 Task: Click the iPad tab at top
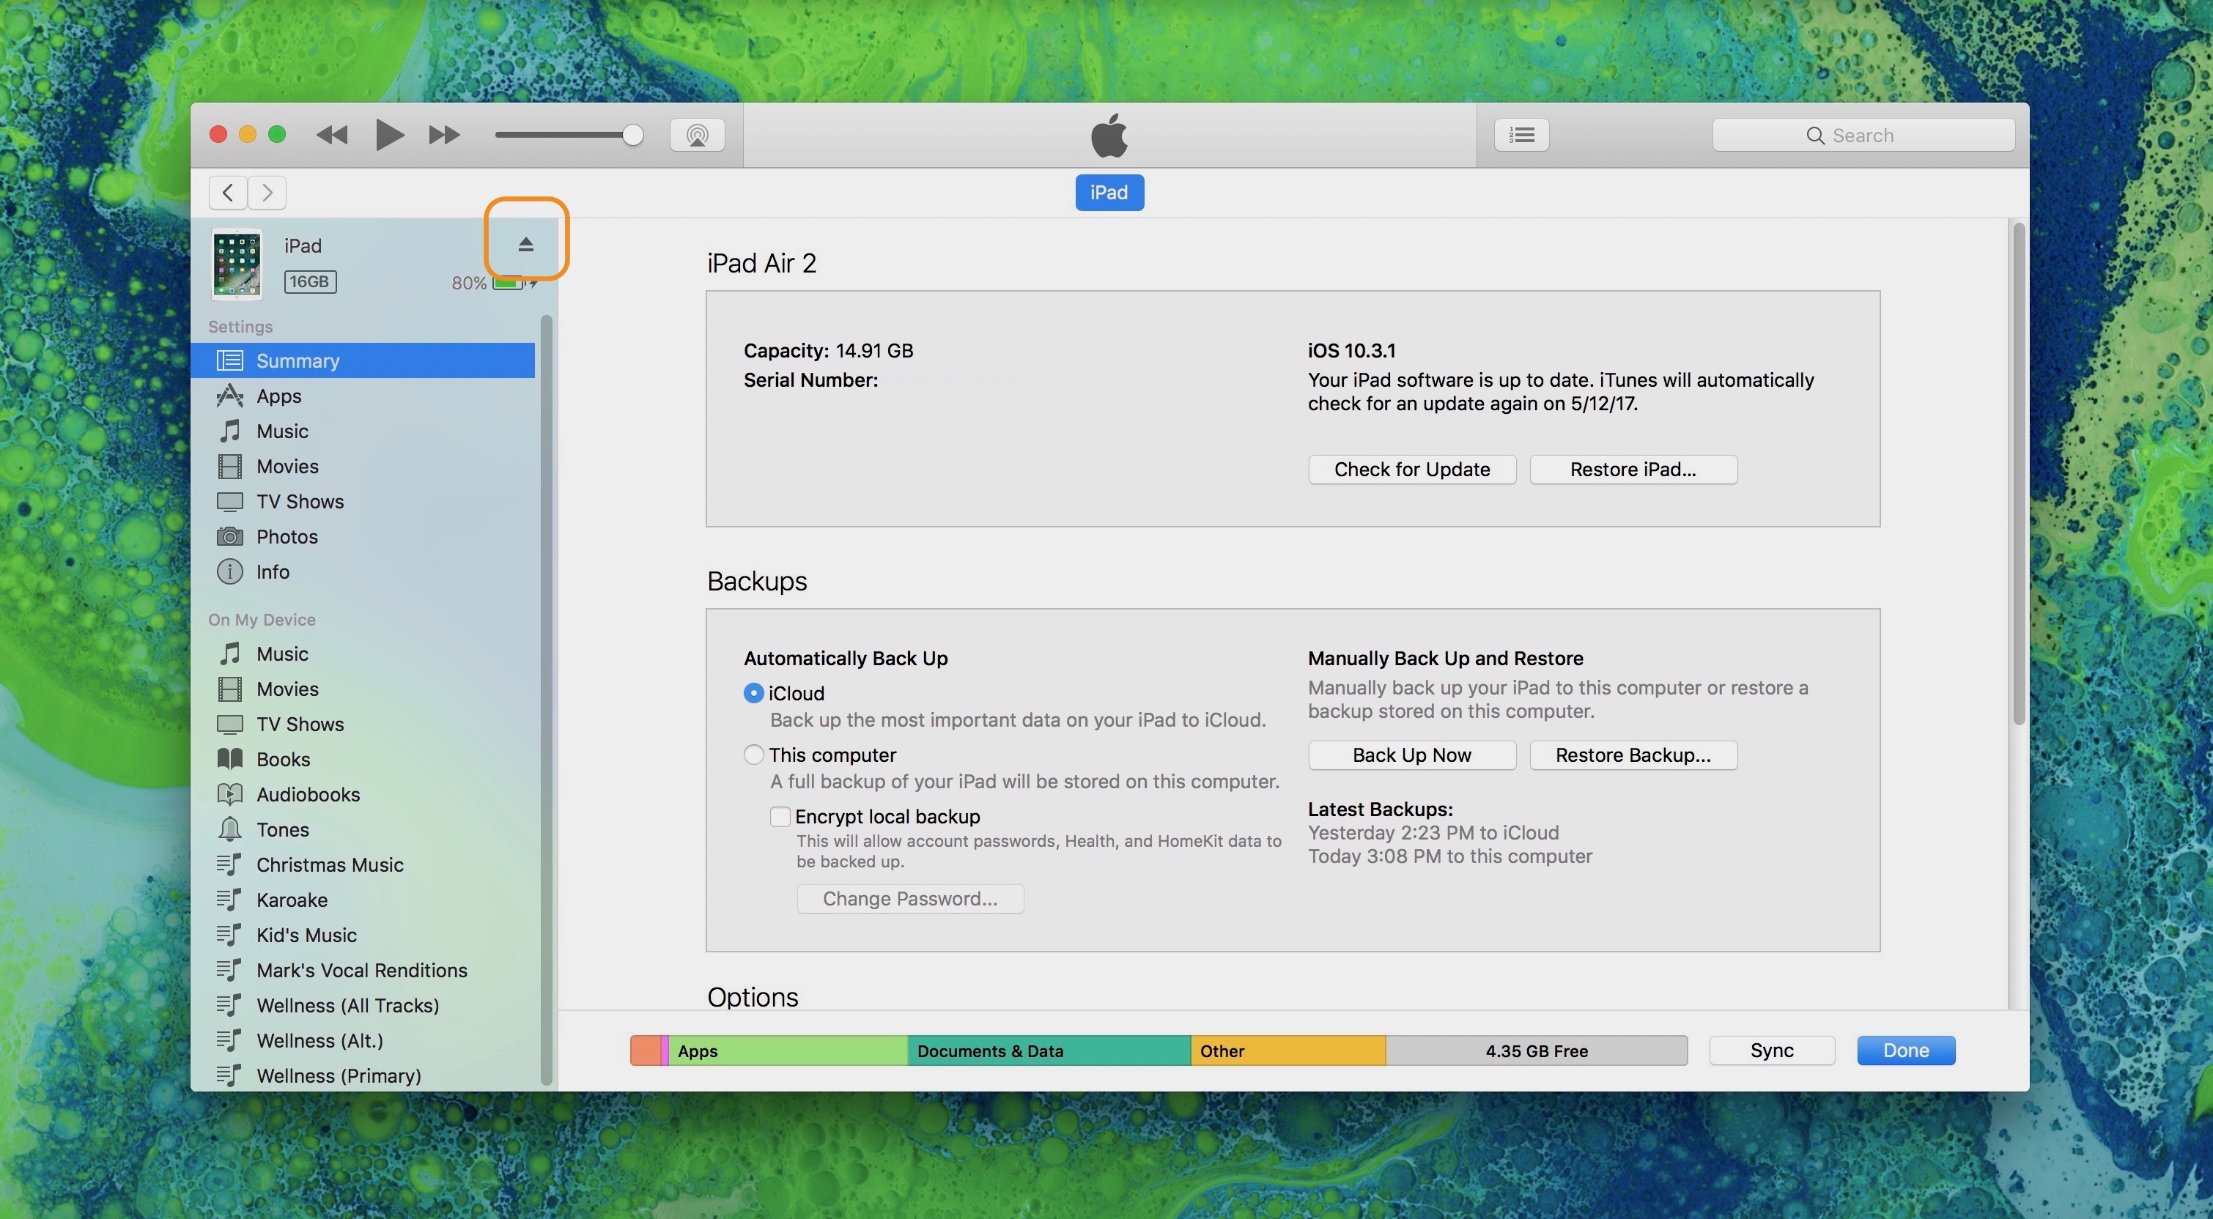pyautogui.click(x=1108, y=193)
